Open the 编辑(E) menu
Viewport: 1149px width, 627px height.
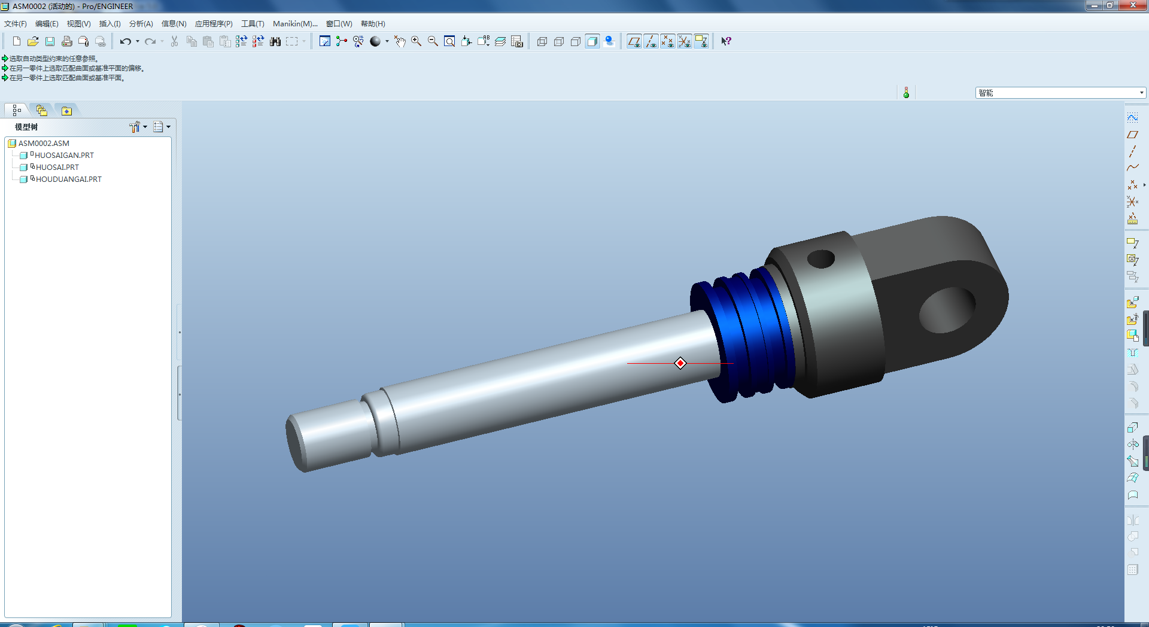tap(47, 24)
